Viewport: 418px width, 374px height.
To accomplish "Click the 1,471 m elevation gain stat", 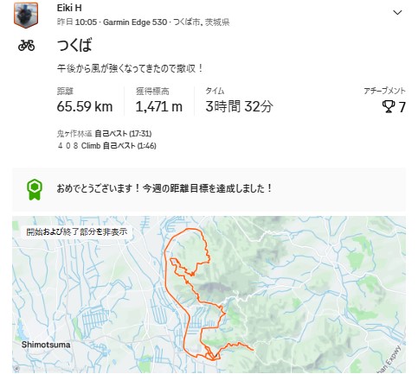I will [x=159, y=106].
